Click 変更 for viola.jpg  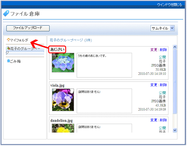(x=154, y=85)
